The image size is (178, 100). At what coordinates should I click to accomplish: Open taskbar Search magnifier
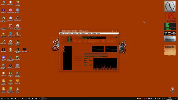5,99
